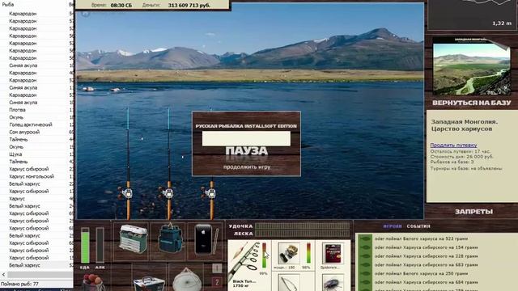Click продолжить игру in pause dialog
Viewport: 518px width, 291px height.
(246, 167)
